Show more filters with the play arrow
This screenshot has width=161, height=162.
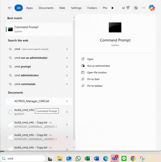(x=112, y=8)
